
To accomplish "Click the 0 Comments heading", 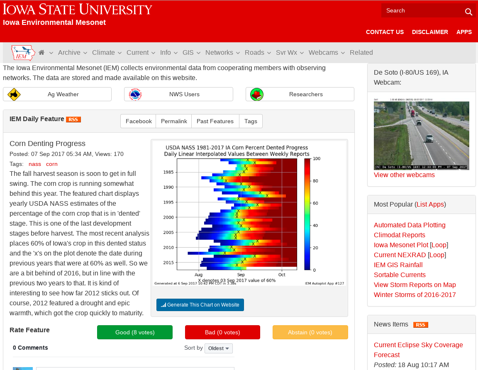I will tap(30, 348).
